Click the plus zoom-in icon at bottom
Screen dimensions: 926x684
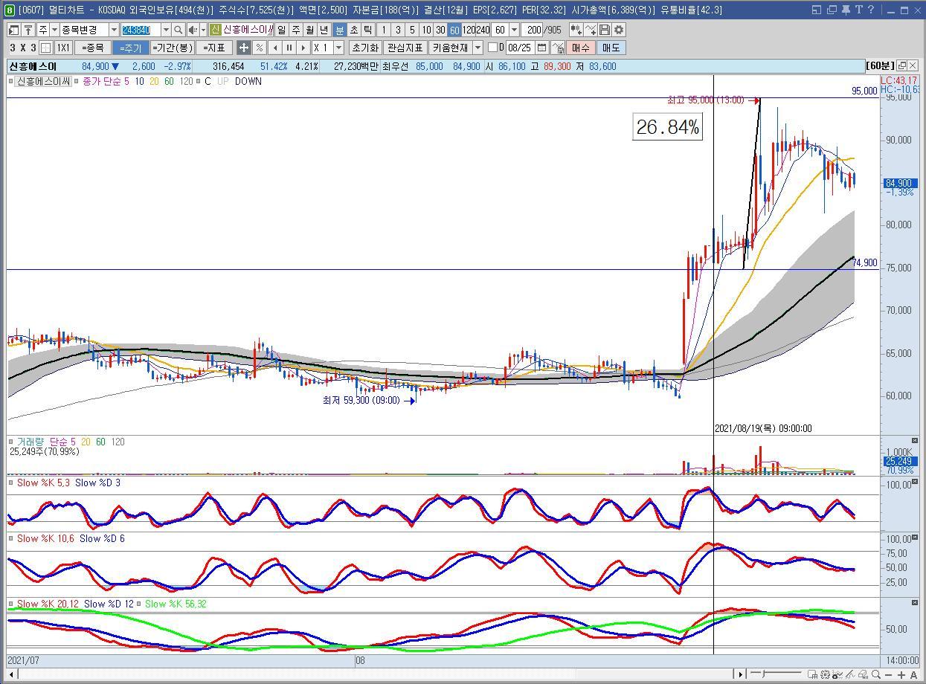[901, 674]
